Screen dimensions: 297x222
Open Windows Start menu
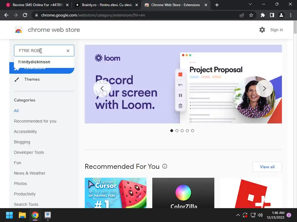click(x=9, y=215)
